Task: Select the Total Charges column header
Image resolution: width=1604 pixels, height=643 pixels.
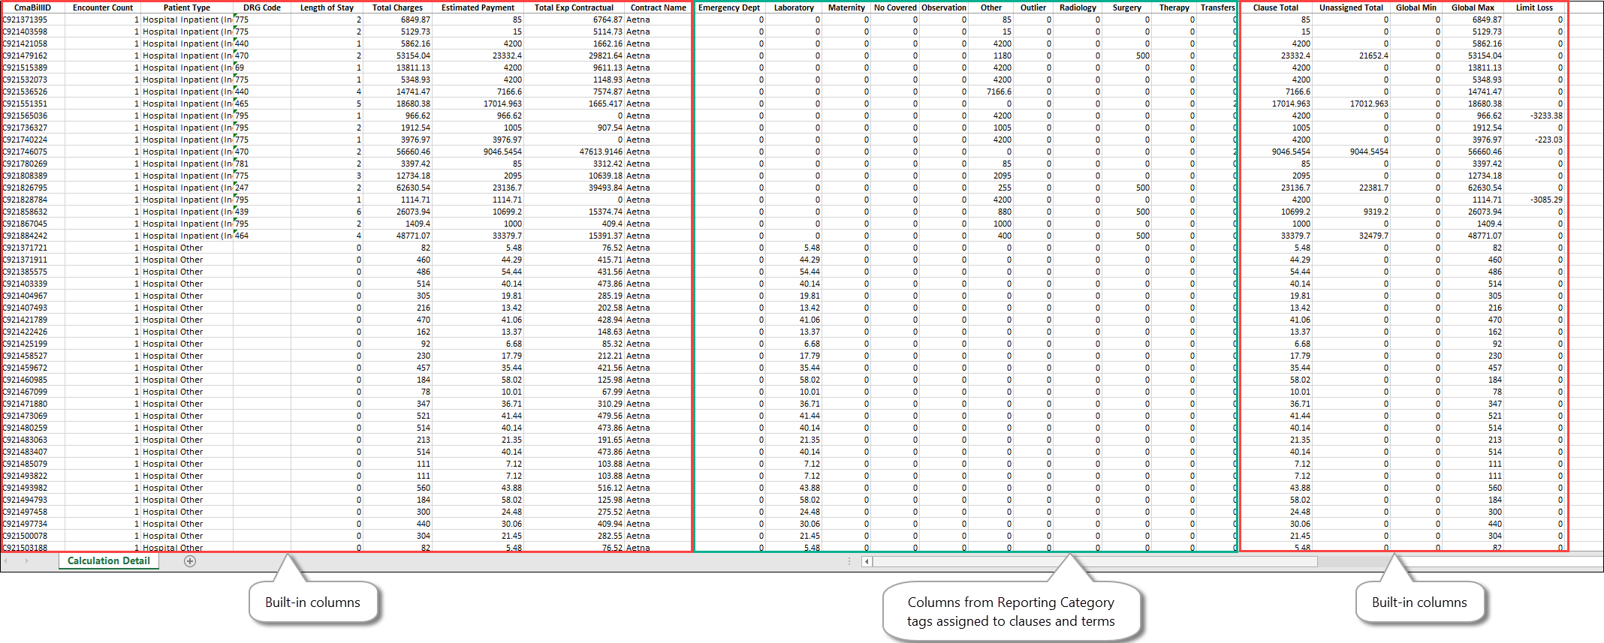Action: 397,8
